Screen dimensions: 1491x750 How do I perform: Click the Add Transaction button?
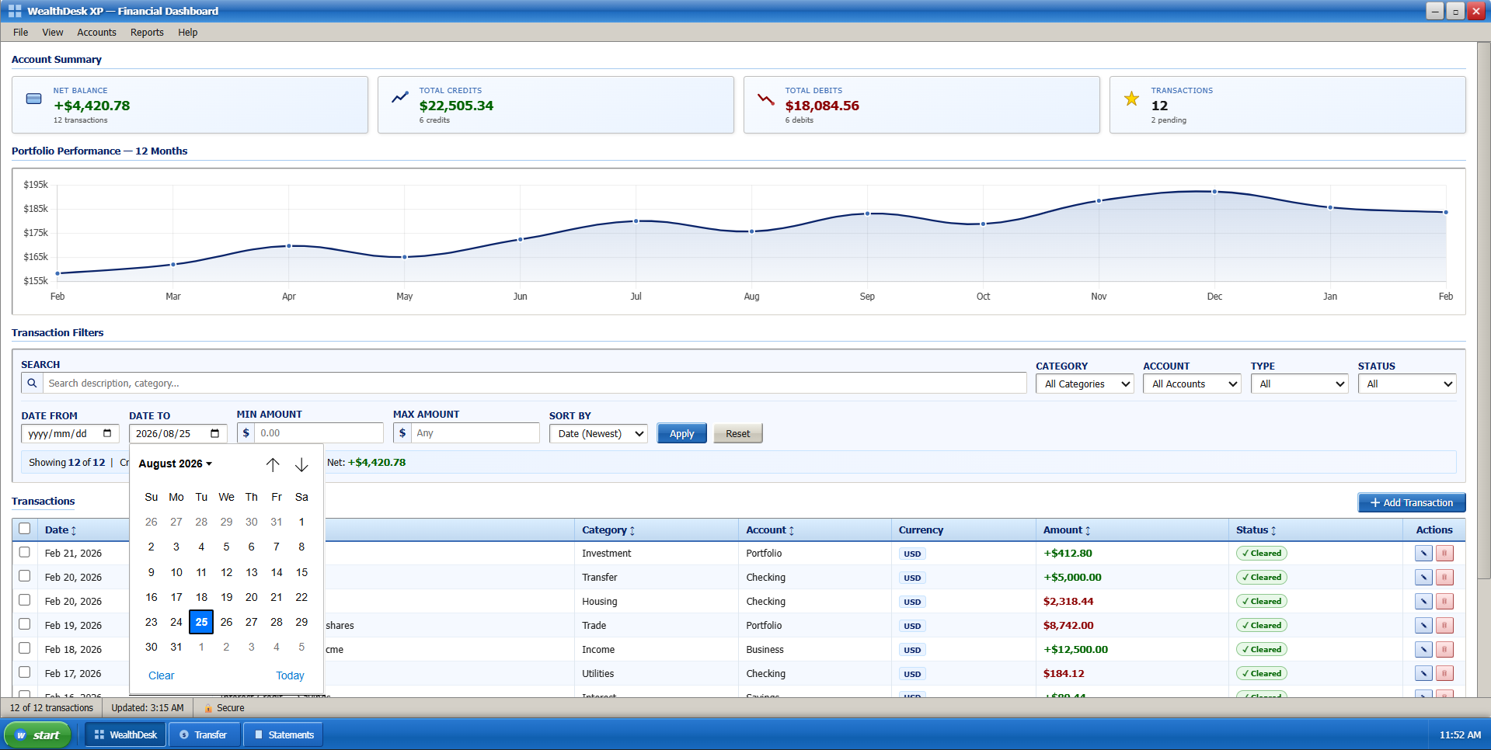(1411, 502)
